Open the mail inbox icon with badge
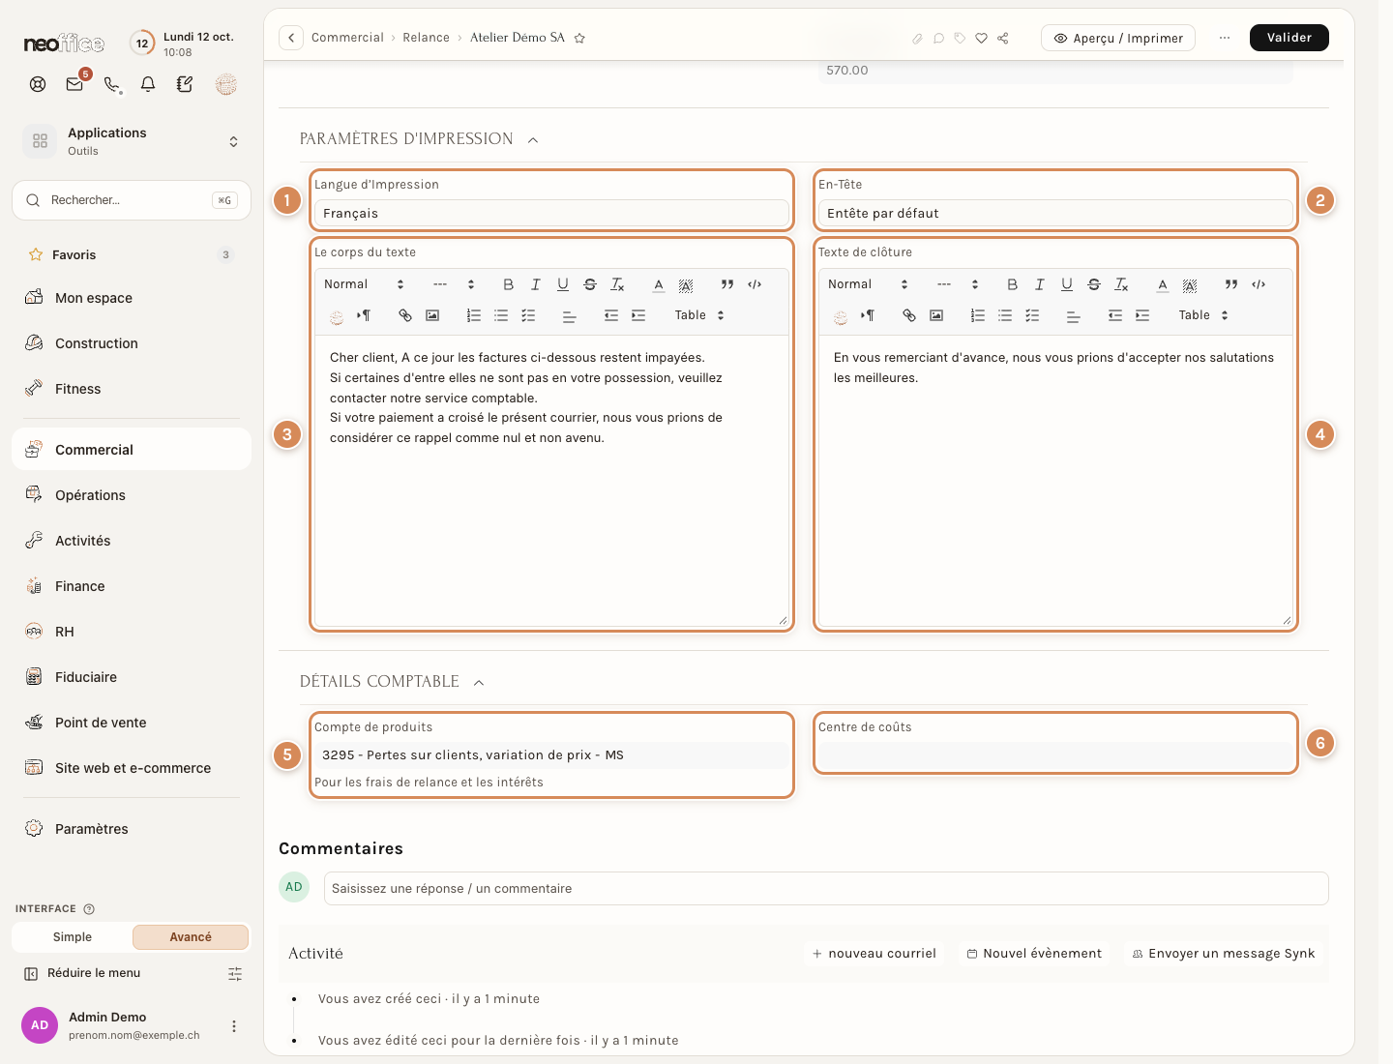Image resolution: width=1393 pixels, height=1064 pixels. 74,84
